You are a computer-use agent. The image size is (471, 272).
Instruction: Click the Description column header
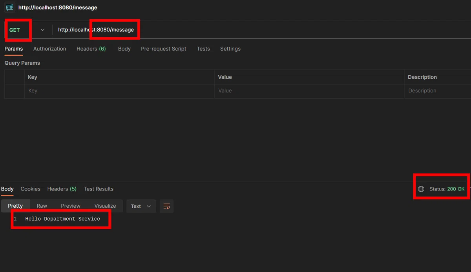click(x=422, y=77)
